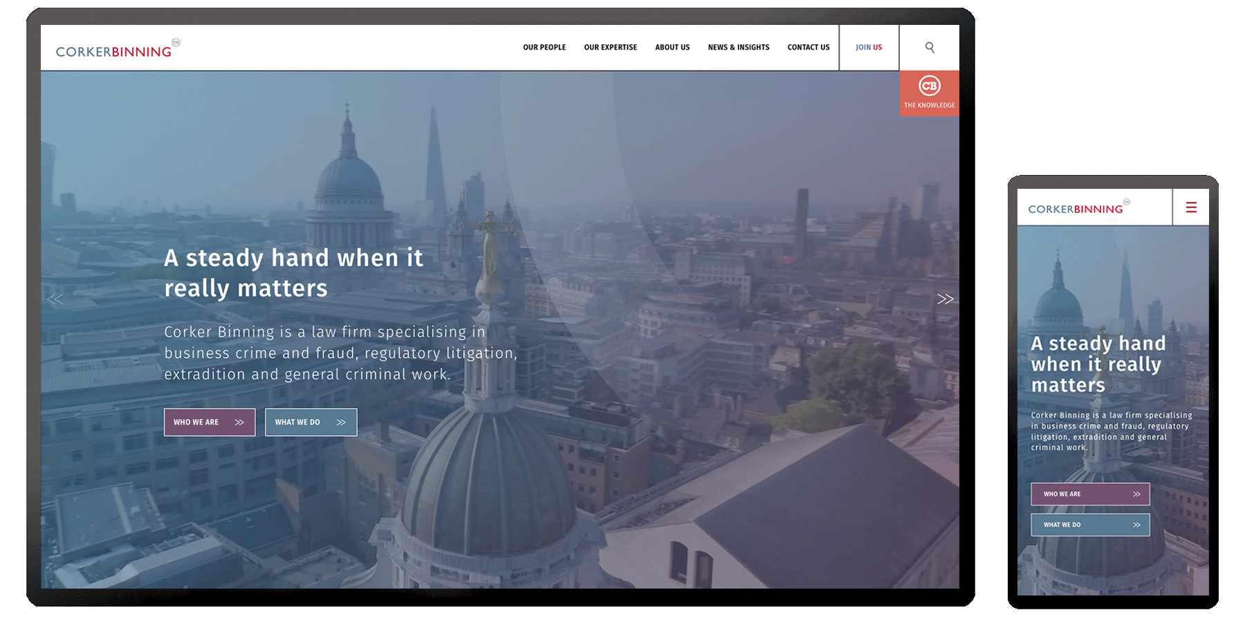Click the Join Us link
The image size is (1245, 619).
coord(869,48)
